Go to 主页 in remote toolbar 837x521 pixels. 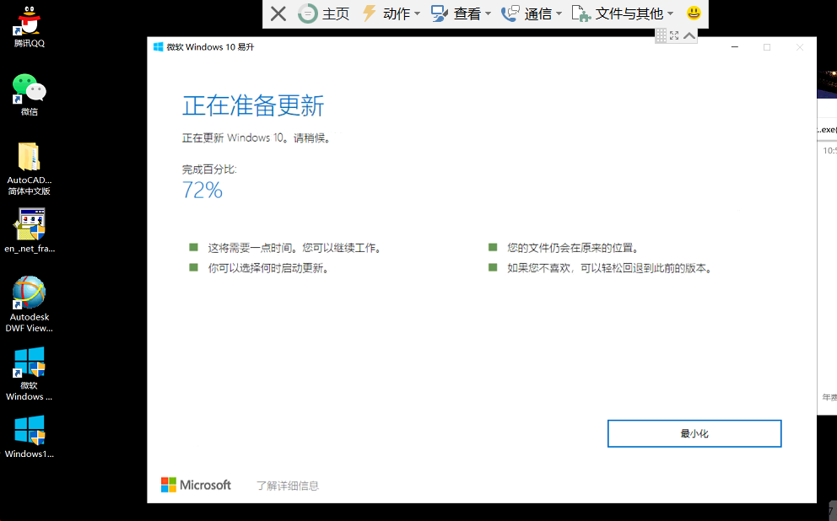tap(323, 13)
